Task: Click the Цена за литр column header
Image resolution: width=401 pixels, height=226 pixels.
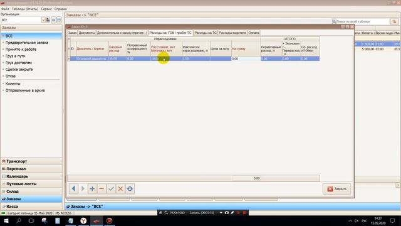Action: [221, 49]
